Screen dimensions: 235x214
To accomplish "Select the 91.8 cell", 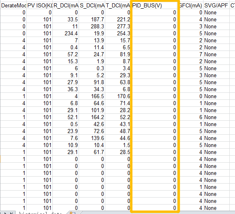I will 92,82.
